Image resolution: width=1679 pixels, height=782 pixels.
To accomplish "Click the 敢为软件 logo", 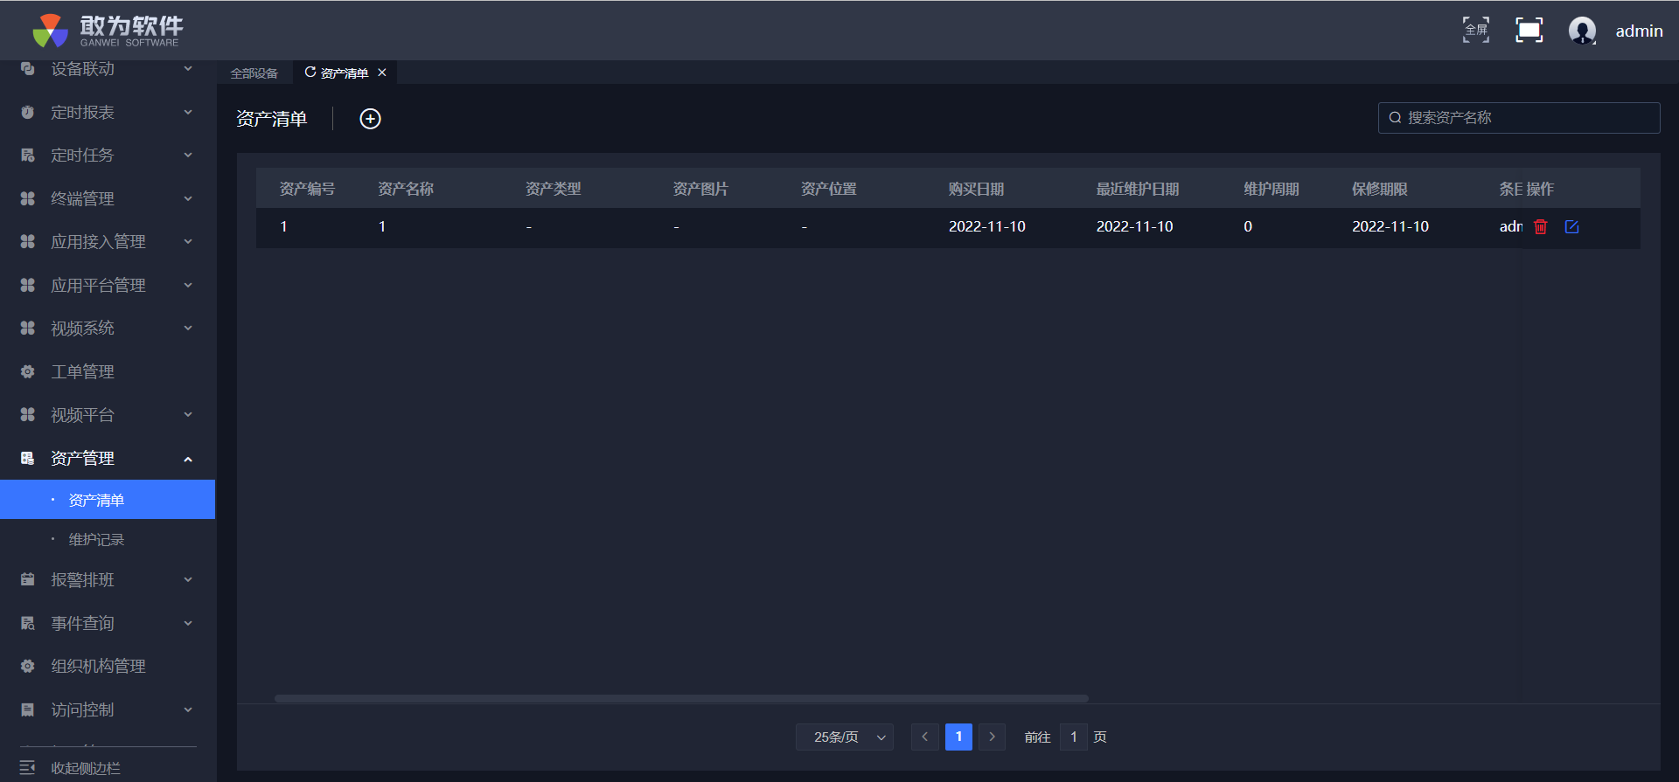I will (108, 31).
